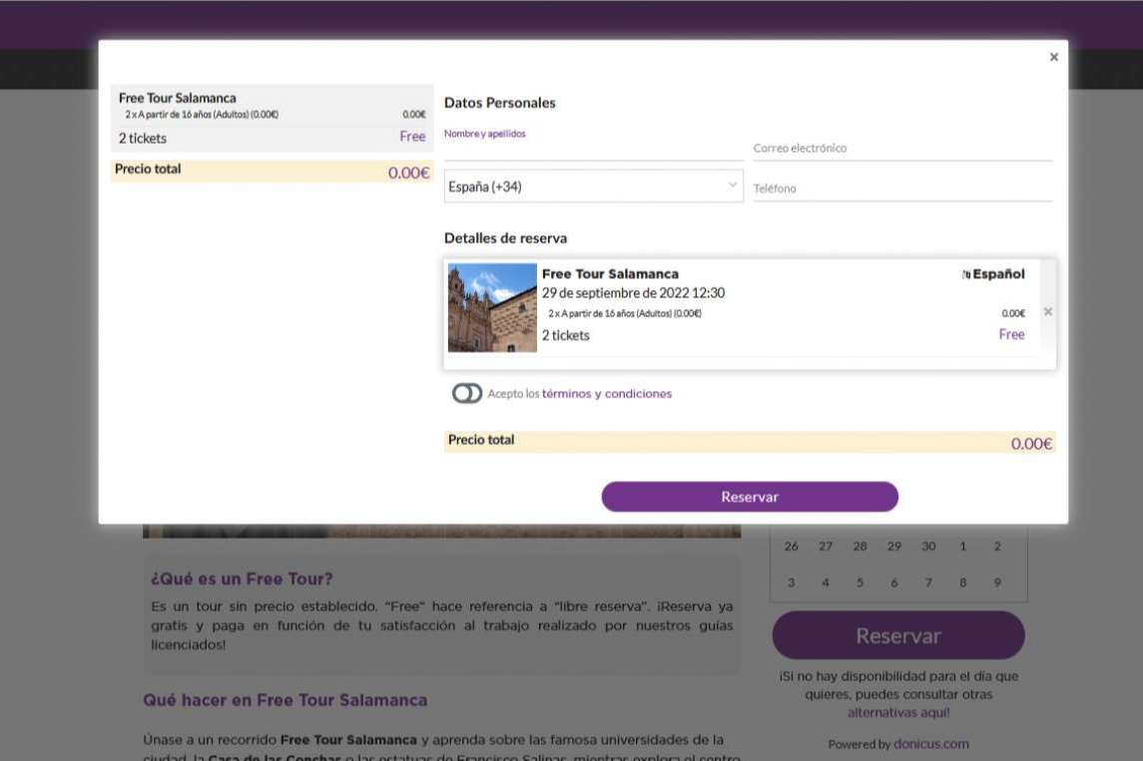Open the donicus.com link
This screenshot has width=1143, height=761.
click(x=930, y=744)
